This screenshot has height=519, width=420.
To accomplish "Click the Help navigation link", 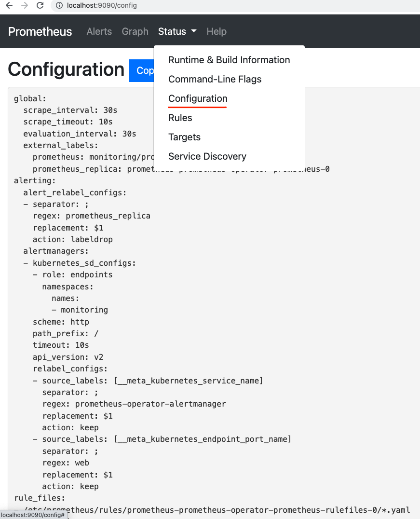I will click(x=217, y=32).
